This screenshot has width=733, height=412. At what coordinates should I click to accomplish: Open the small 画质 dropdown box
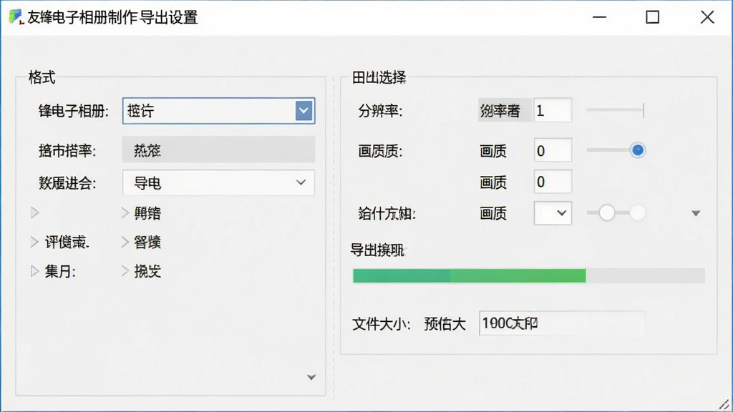pos(553,213)
